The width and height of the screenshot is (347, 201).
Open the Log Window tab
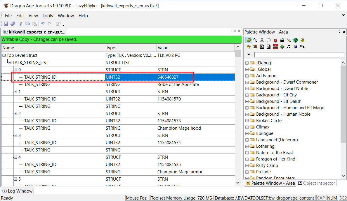pos(18,191)
